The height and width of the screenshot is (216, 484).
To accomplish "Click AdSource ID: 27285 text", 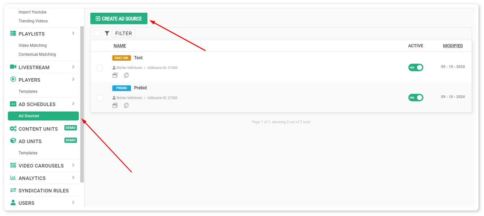I will (x=162, y=68).
